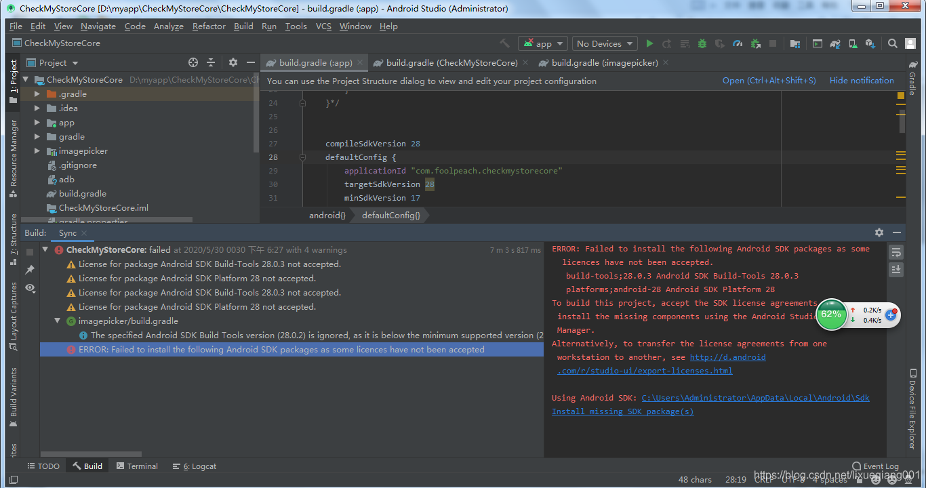Open the Terminal tool window

(137, 466)
